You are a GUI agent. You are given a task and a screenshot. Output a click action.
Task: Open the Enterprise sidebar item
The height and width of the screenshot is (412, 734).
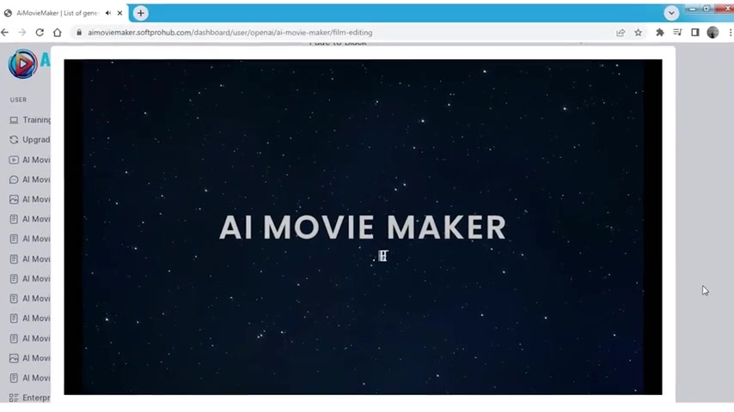point(30,397)
